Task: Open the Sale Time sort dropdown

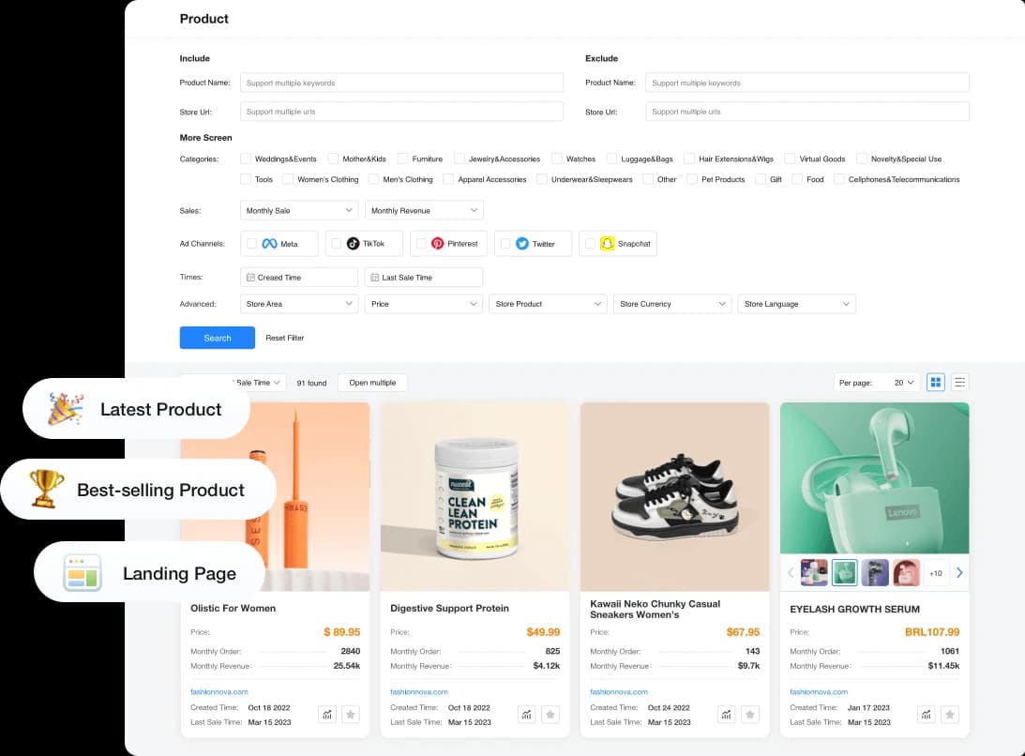Action: click(258, 383)
